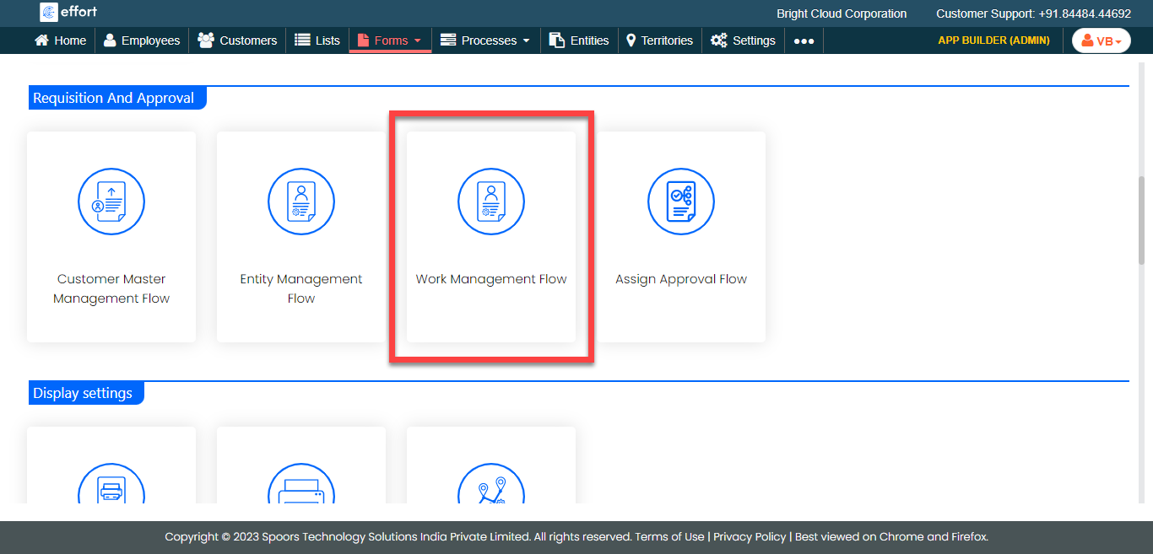Navigate to the Customers section
The image size is (1153, 554).
pos(237,40)
